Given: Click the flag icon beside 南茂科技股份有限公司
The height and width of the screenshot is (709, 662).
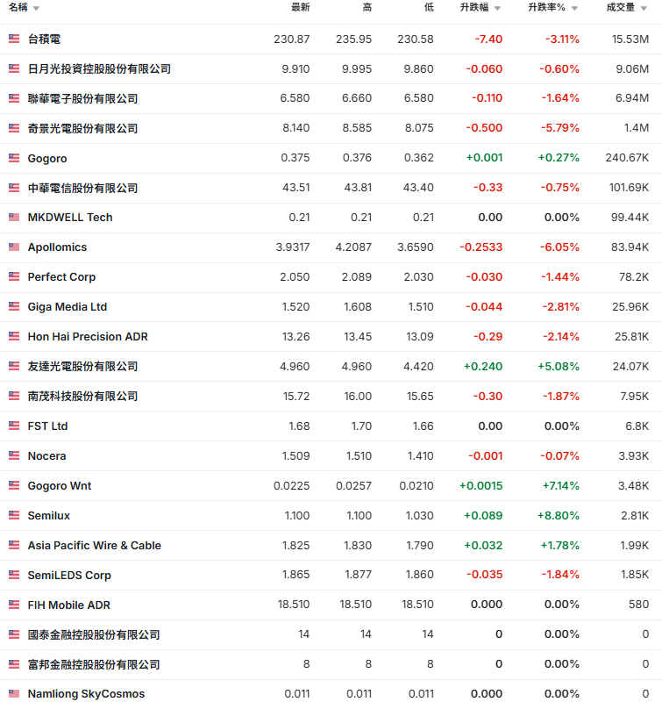Looking at the screenshot, I should 14,396.
